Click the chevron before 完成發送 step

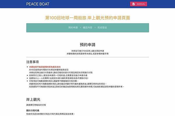coord(95,27)
